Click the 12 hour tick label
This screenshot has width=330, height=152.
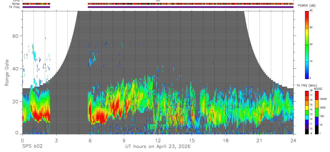coord(158,140)
